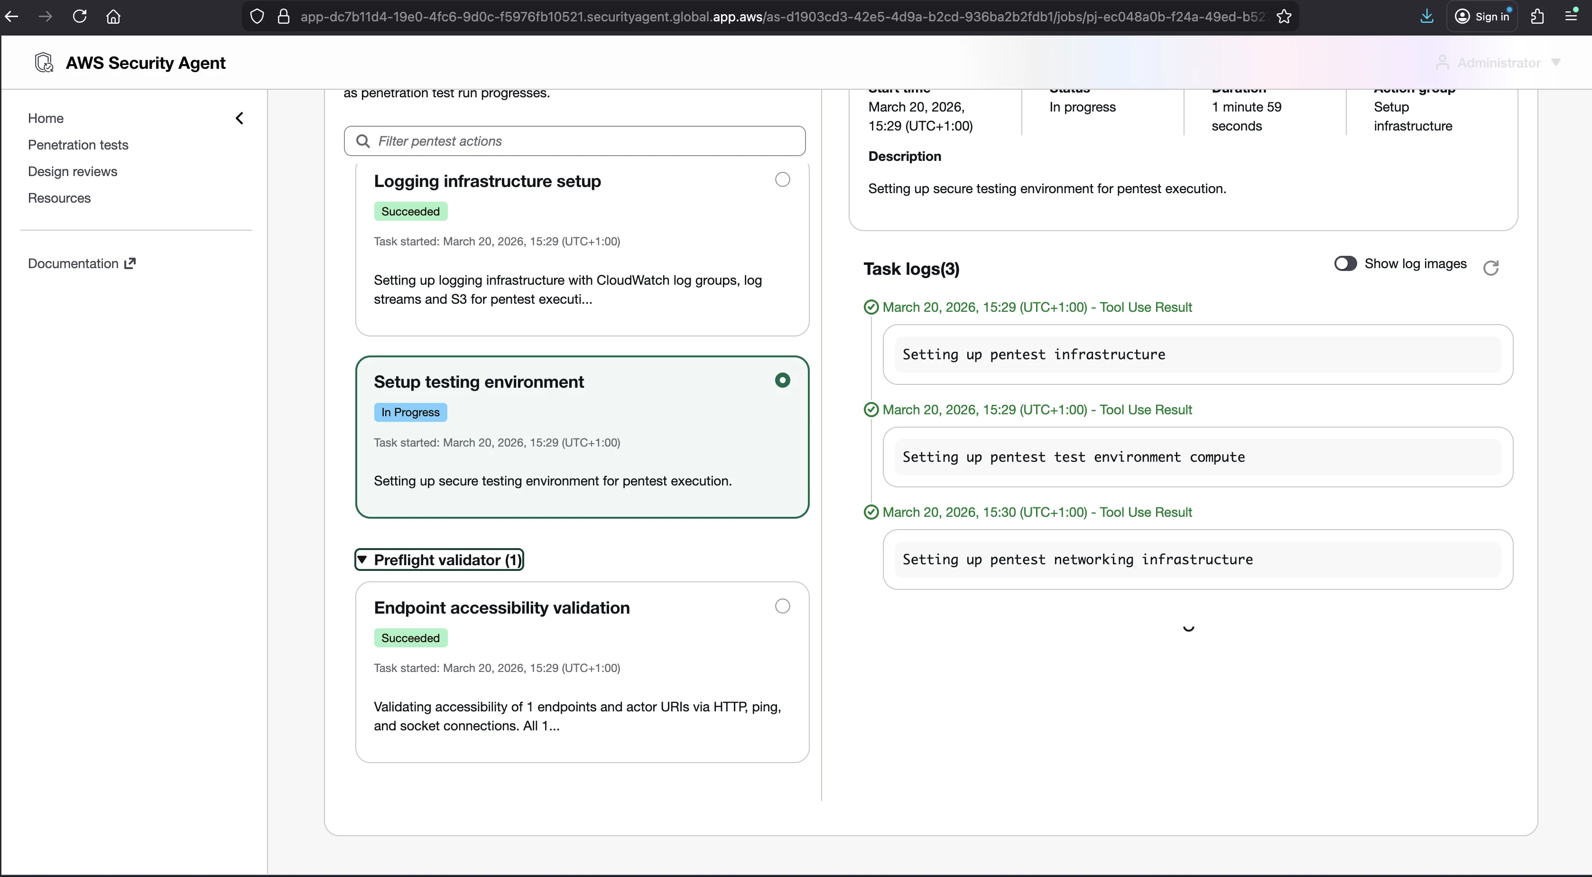Click the browser back arrow
This screenshot has height=877, width=1592.
tap(12, 17)
